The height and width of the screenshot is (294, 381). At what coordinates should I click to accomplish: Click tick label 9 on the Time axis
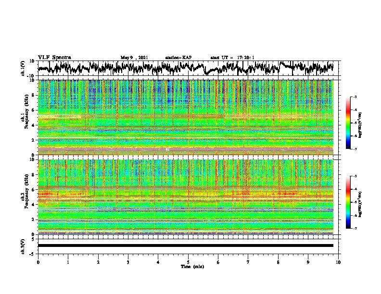(x=308, y=262)
